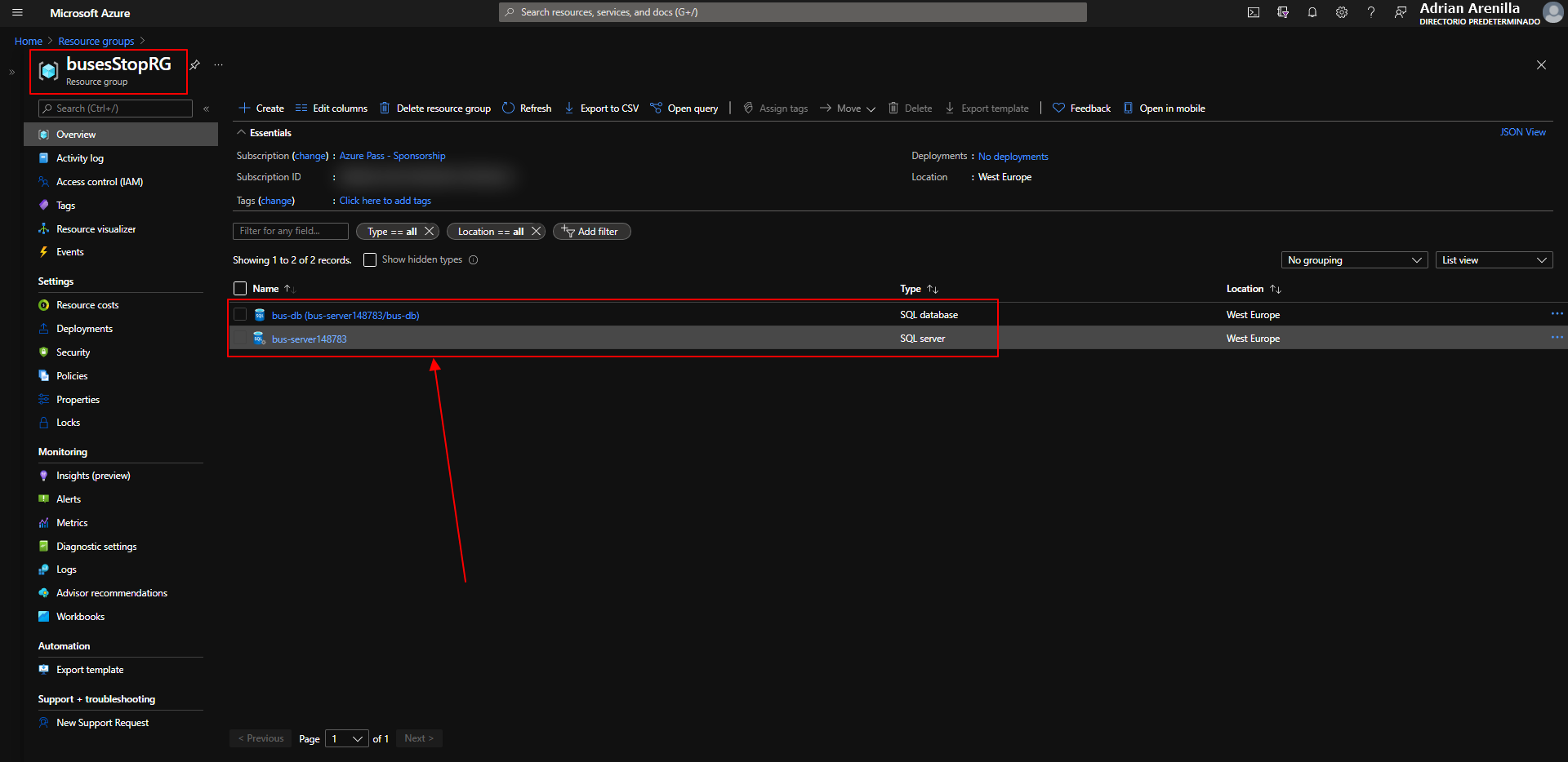Click Delete resource group

[x=435, y=109]
